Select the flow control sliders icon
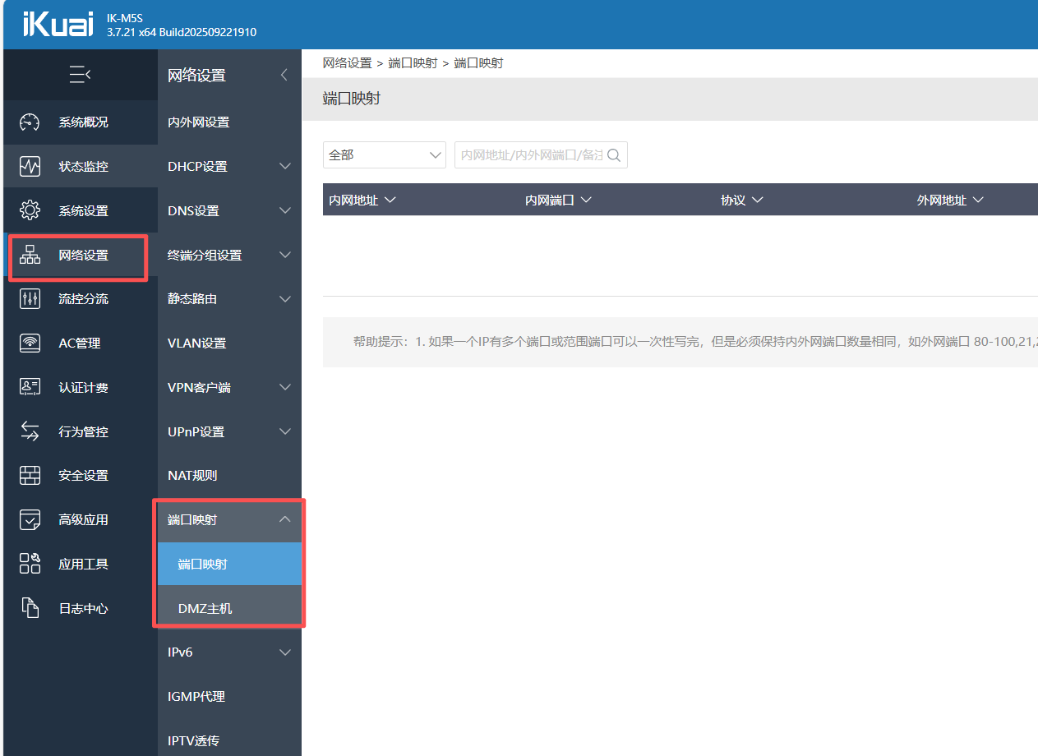This screenshot has height=756, width=1038. [x=30, y=299]
